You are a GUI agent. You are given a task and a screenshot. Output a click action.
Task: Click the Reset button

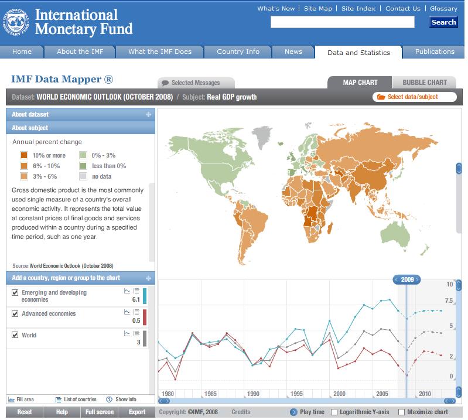pos(25,412)
